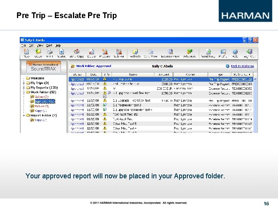Expand the My Reports tree node

point(24,87)
